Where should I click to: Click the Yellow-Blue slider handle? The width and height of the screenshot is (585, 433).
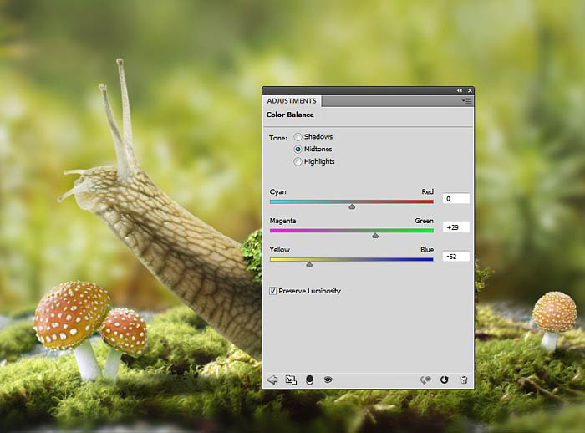tap(309, 264)
